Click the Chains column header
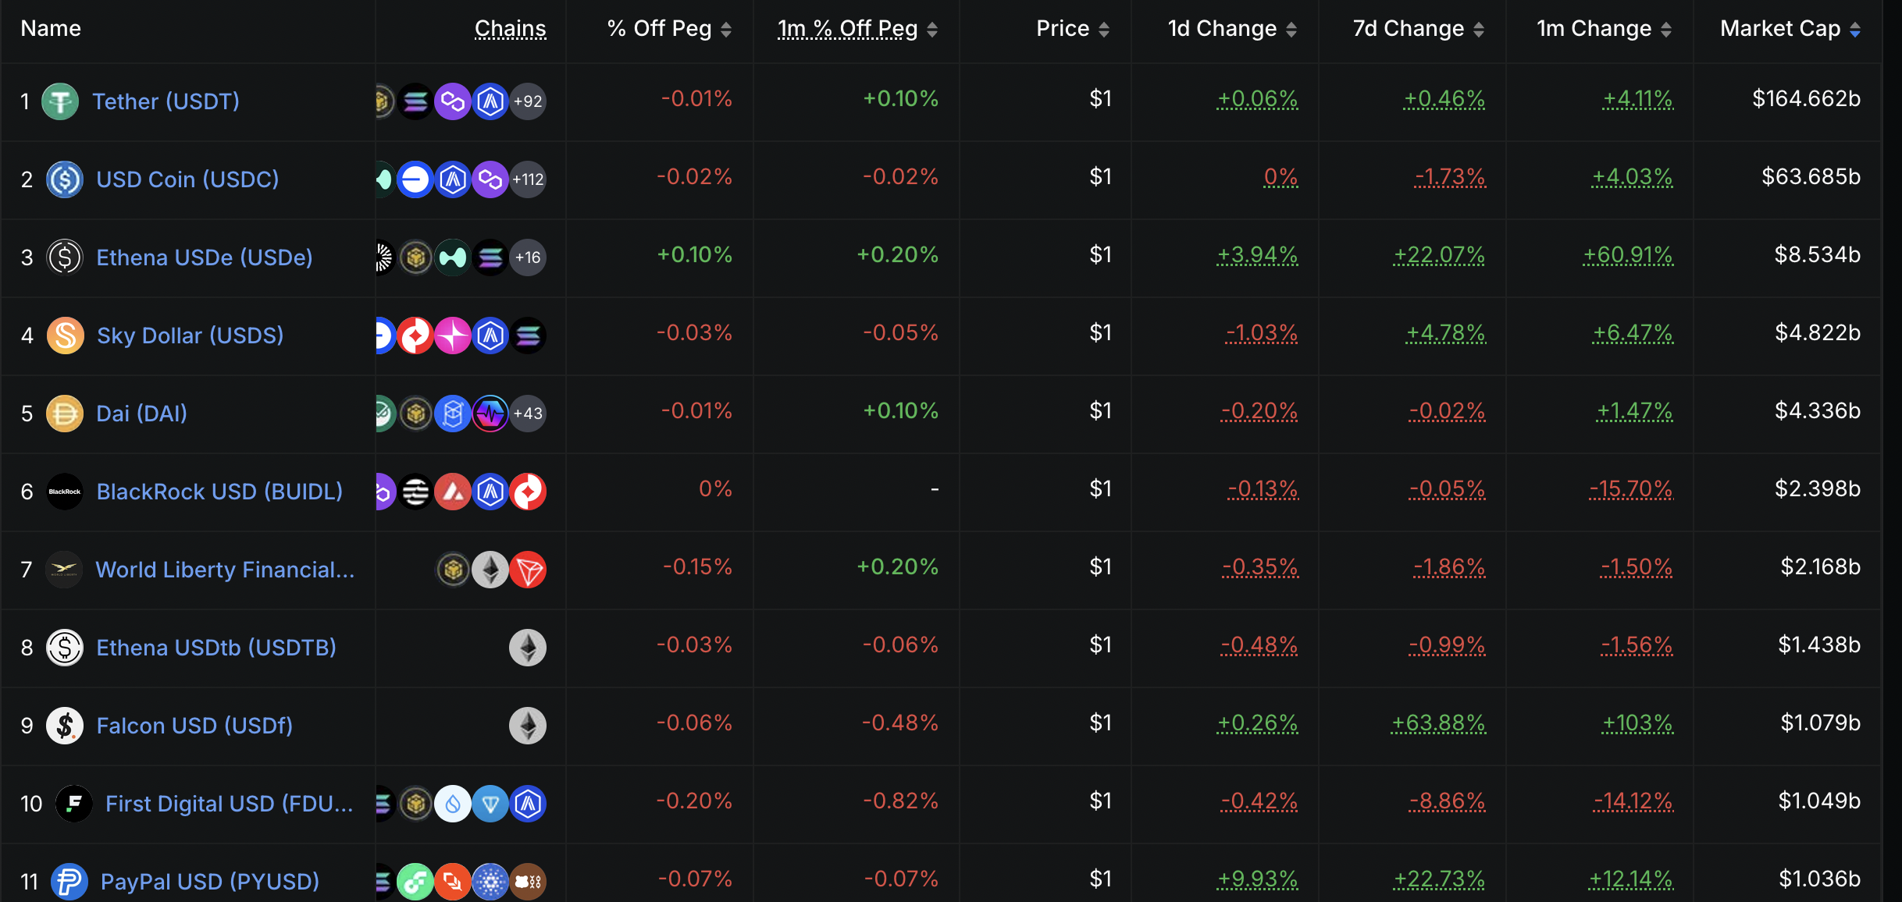 (x=510, y=29)
